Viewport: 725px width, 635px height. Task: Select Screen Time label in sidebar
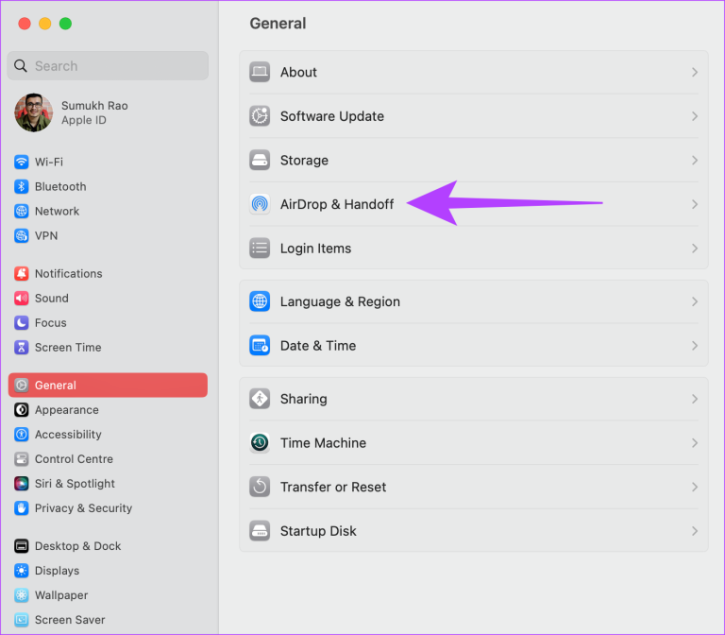coord(68,347)
